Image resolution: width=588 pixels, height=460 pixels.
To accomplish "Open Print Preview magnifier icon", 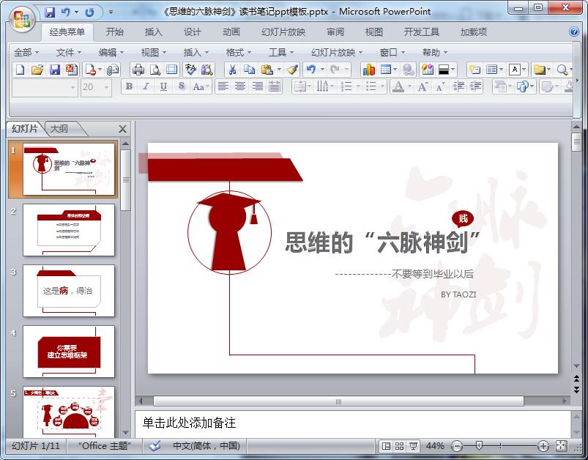I will pos(155,70).
